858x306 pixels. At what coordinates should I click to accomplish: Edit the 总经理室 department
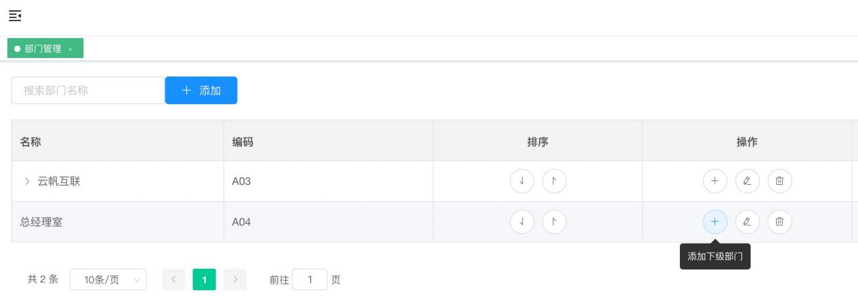click(x=748, y=221)
